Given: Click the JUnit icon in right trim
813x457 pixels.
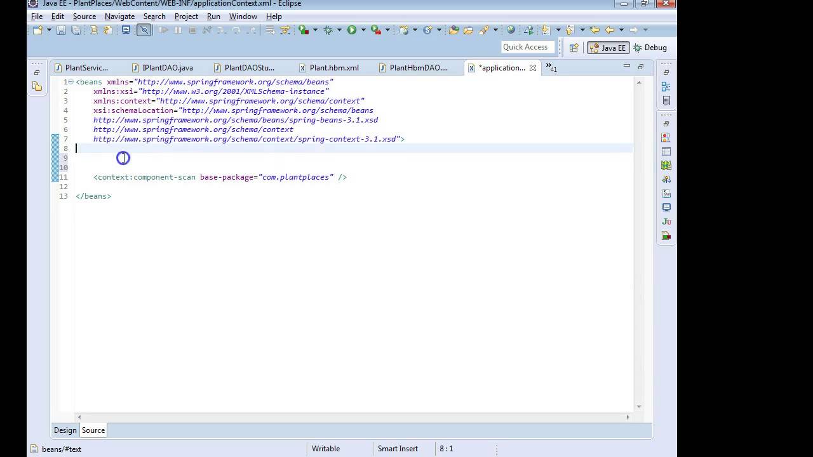Looking at the screenshot, I should point(666,222).
